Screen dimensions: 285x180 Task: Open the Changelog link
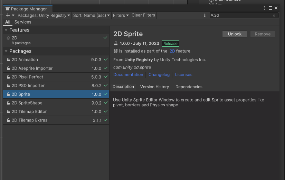[159, 75]
